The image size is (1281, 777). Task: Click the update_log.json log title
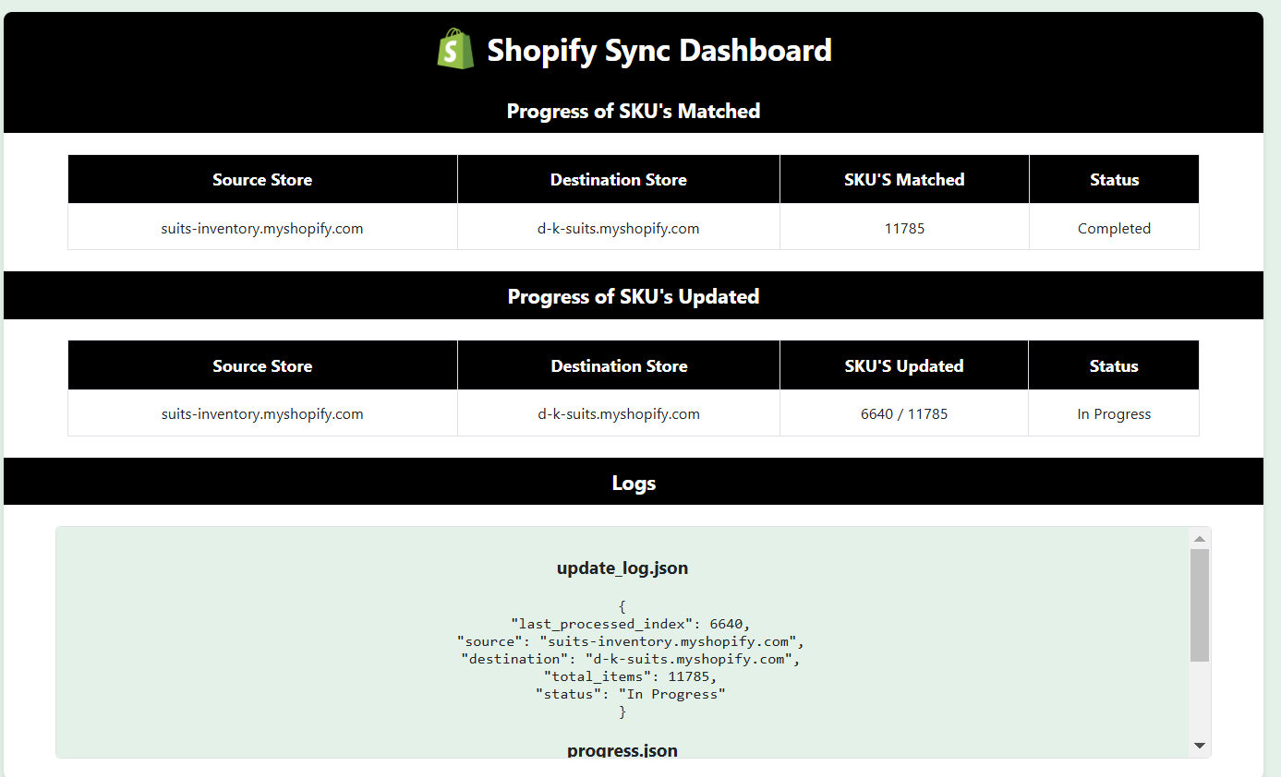(x=622, y=568)
